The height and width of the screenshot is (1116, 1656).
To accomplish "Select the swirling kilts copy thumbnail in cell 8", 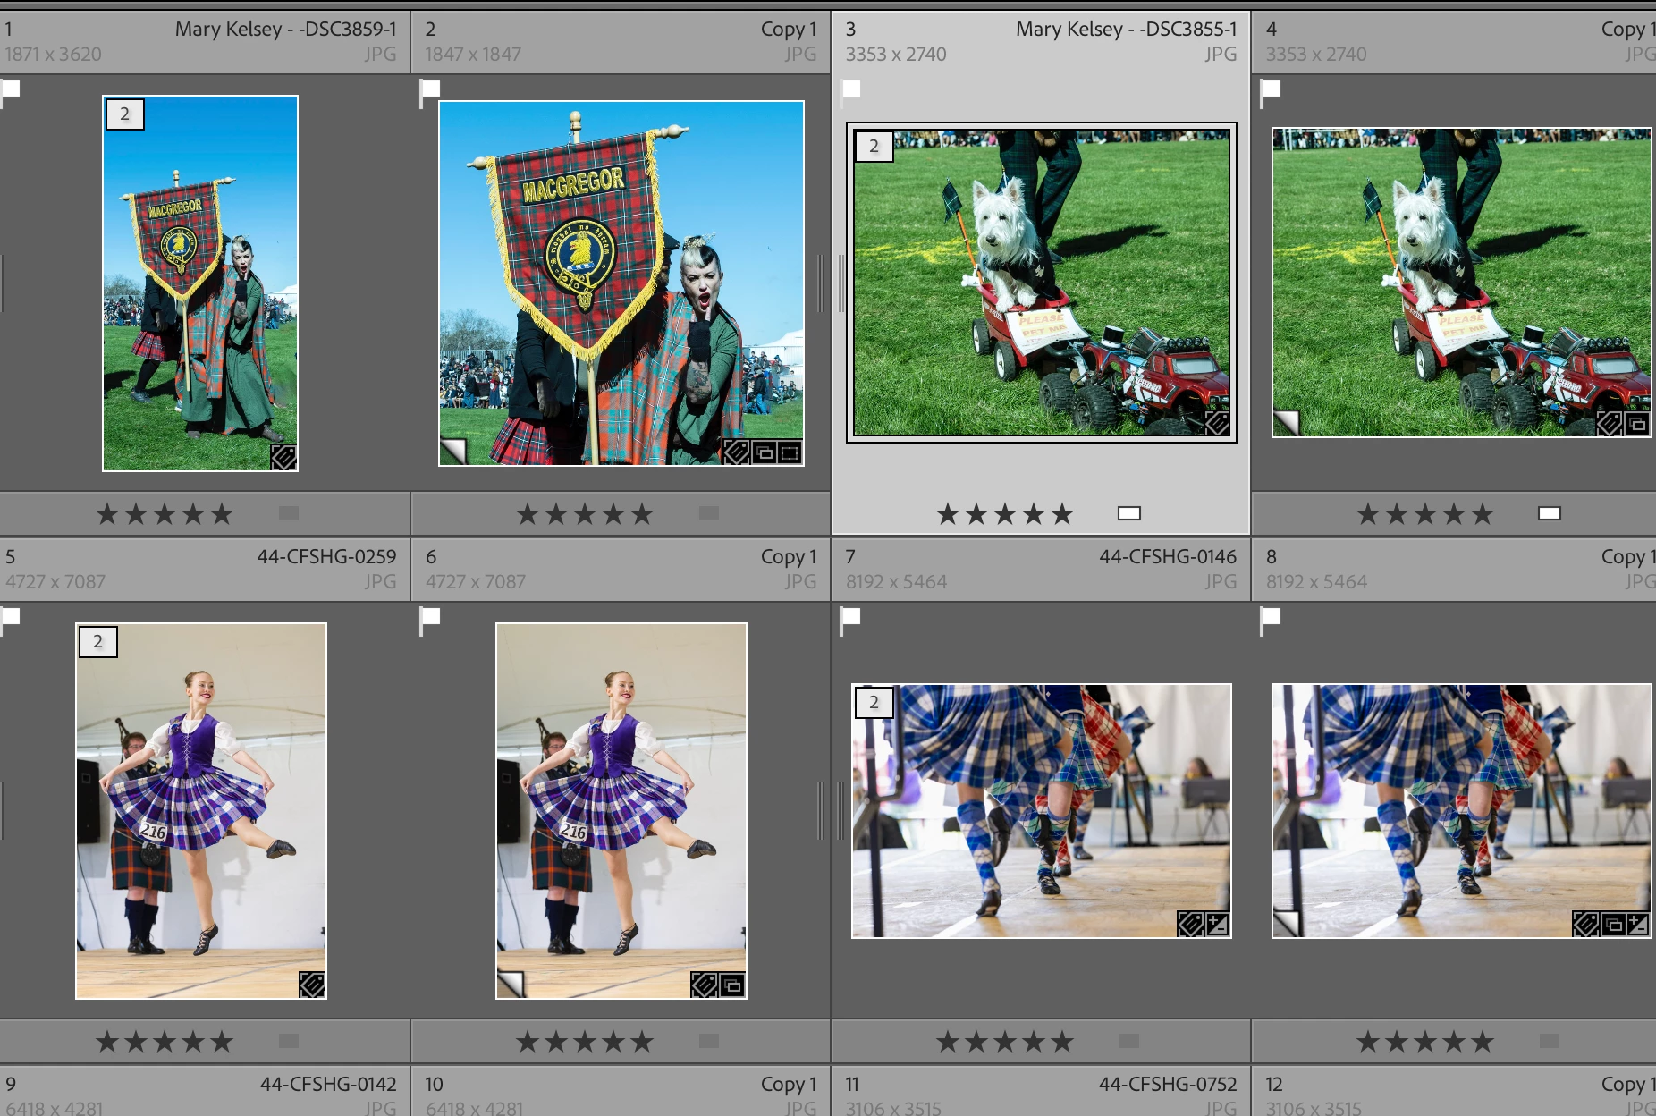I will [1462, 811].
